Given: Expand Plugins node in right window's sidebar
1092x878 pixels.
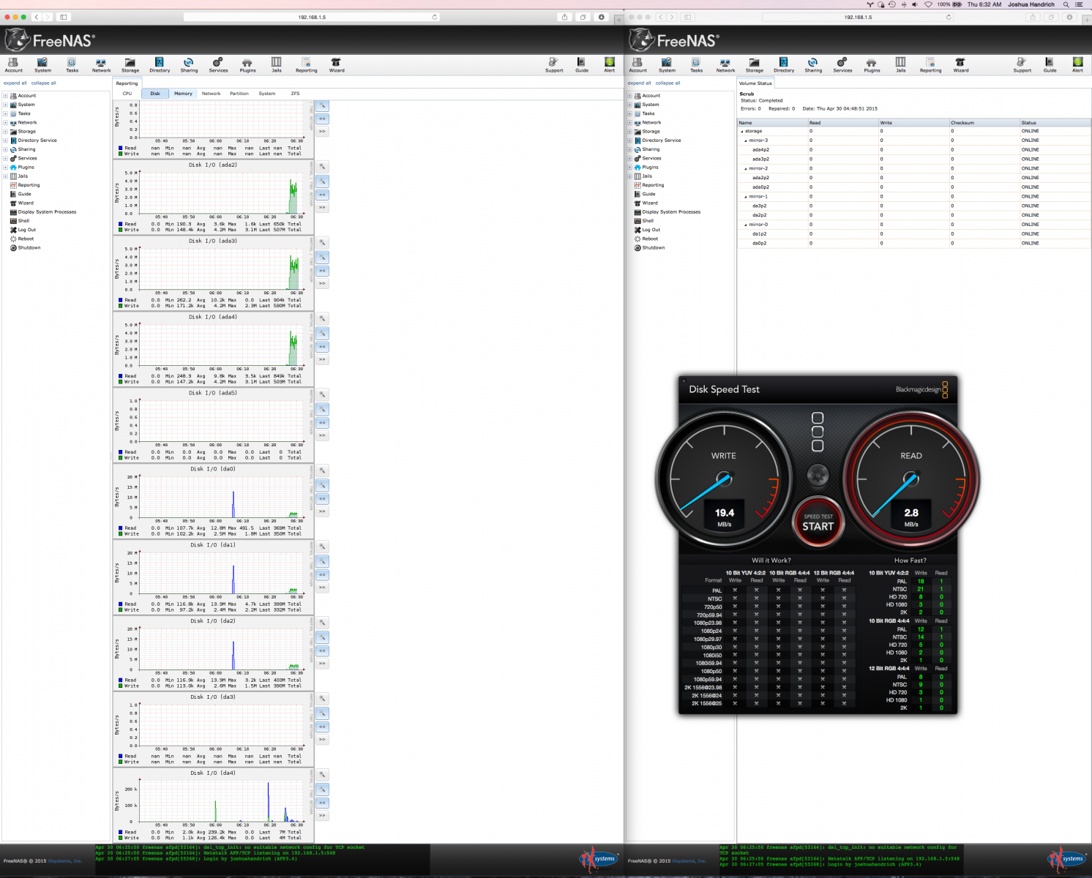Looking at the screenshot, I should pos(629,168).
